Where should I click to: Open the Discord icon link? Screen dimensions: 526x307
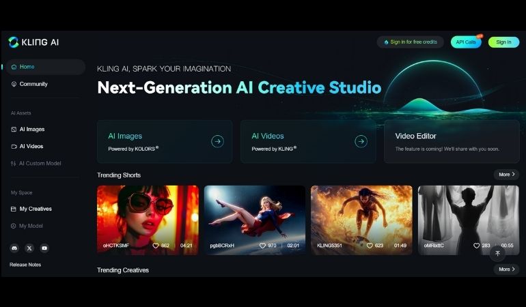point(14,248)
